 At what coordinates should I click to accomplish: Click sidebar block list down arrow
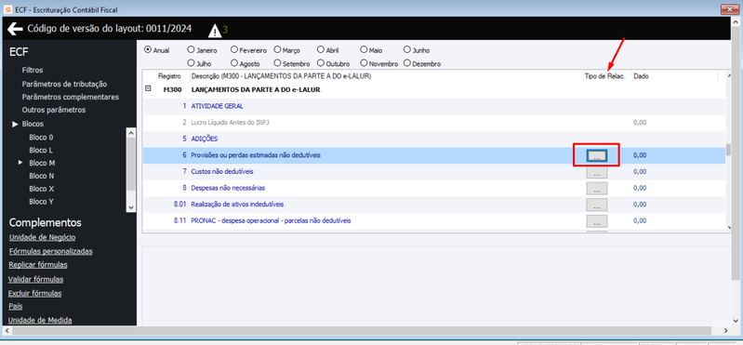131,207
